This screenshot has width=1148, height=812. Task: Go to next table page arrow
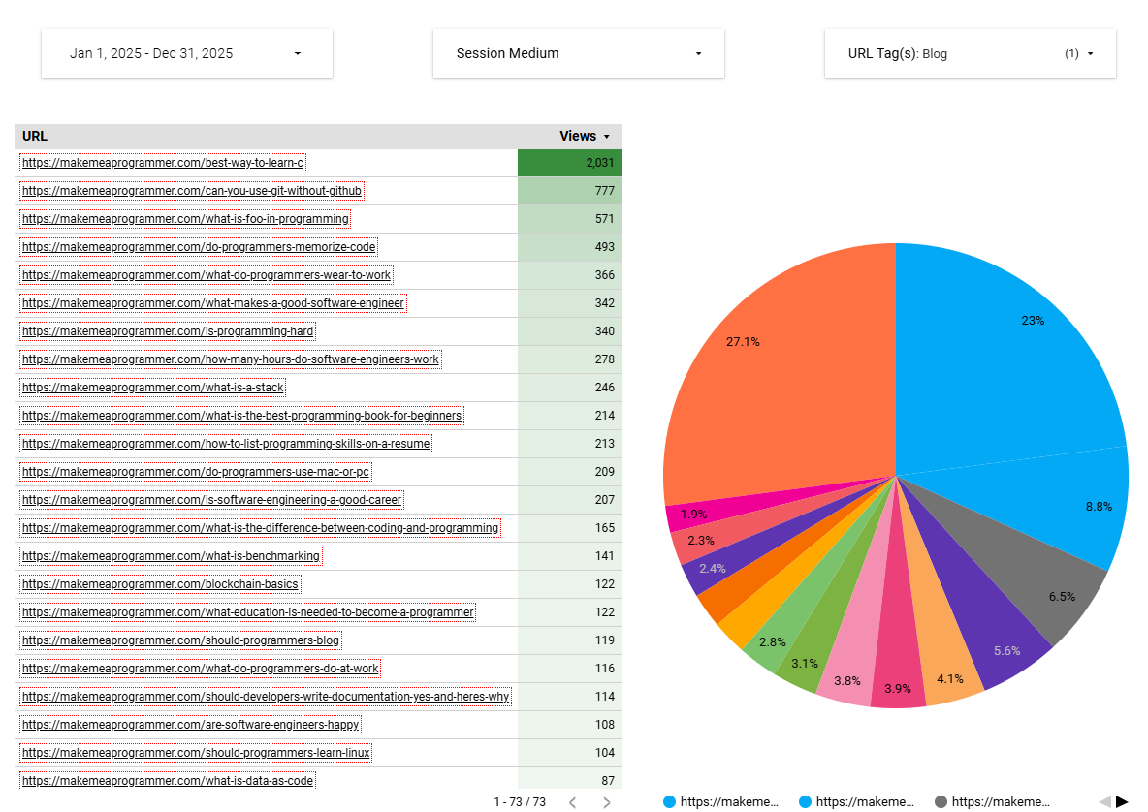pyautogui.click(x=607, y=802)
